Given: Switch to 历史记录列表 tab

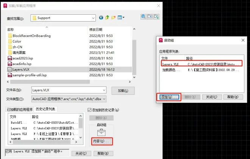Looking at the screenshot, I should [x=45, y=109].
